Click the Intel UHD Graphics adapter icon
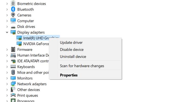 [19, 38]
